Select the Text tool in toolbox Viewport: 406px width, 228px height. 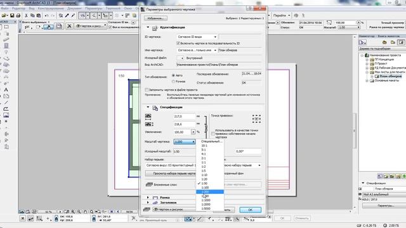pos(6,90)
